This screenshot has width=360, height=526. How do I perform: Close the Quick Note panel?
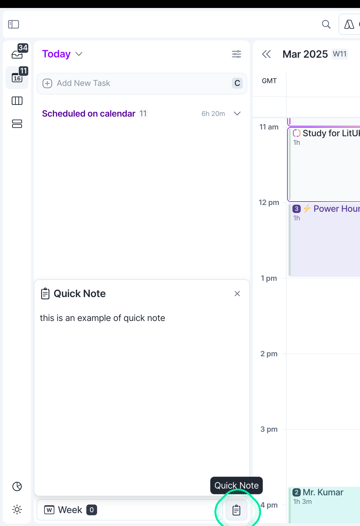pyautogui.click(x=237, y=294)
